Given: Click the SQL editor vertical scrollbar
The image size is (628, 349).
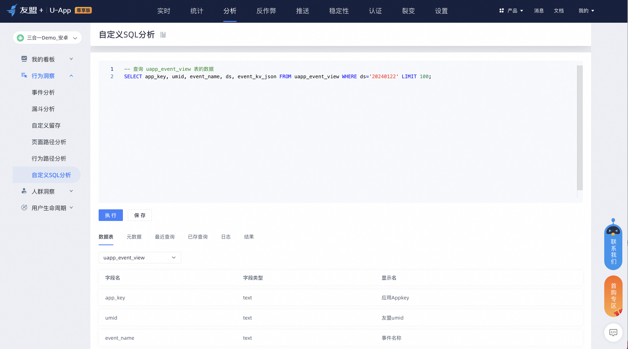Looking at the screenshot, I should tap(580, 128).
